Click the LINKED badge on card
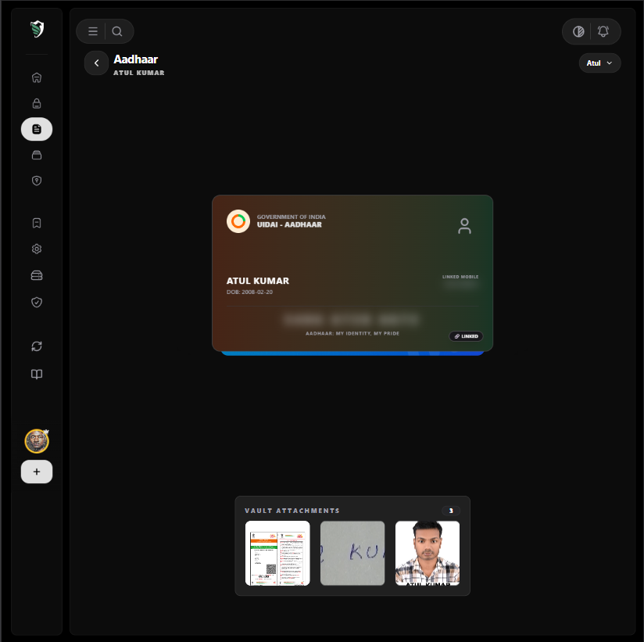This screenshot has width=644, height=642. 466,336
